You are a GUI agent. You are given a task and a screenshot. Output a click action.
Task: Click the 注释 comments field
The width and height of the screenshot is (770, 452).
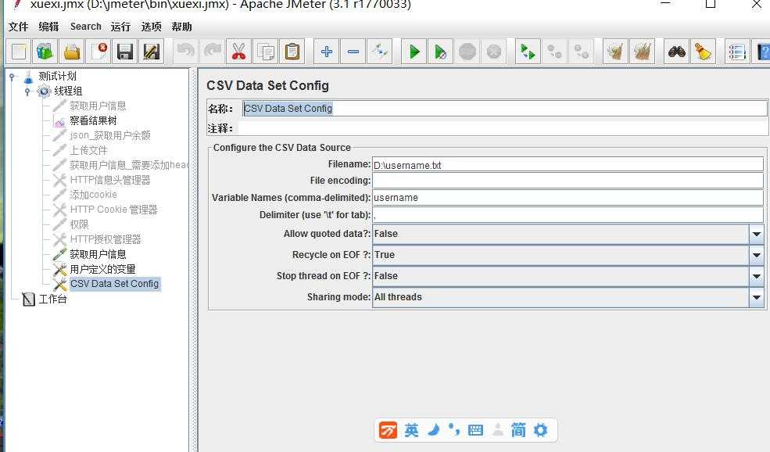503,128
